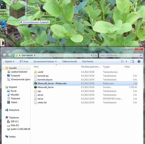Open address bar history dropdown arrow
145x144 pixels.
[91, 55]
